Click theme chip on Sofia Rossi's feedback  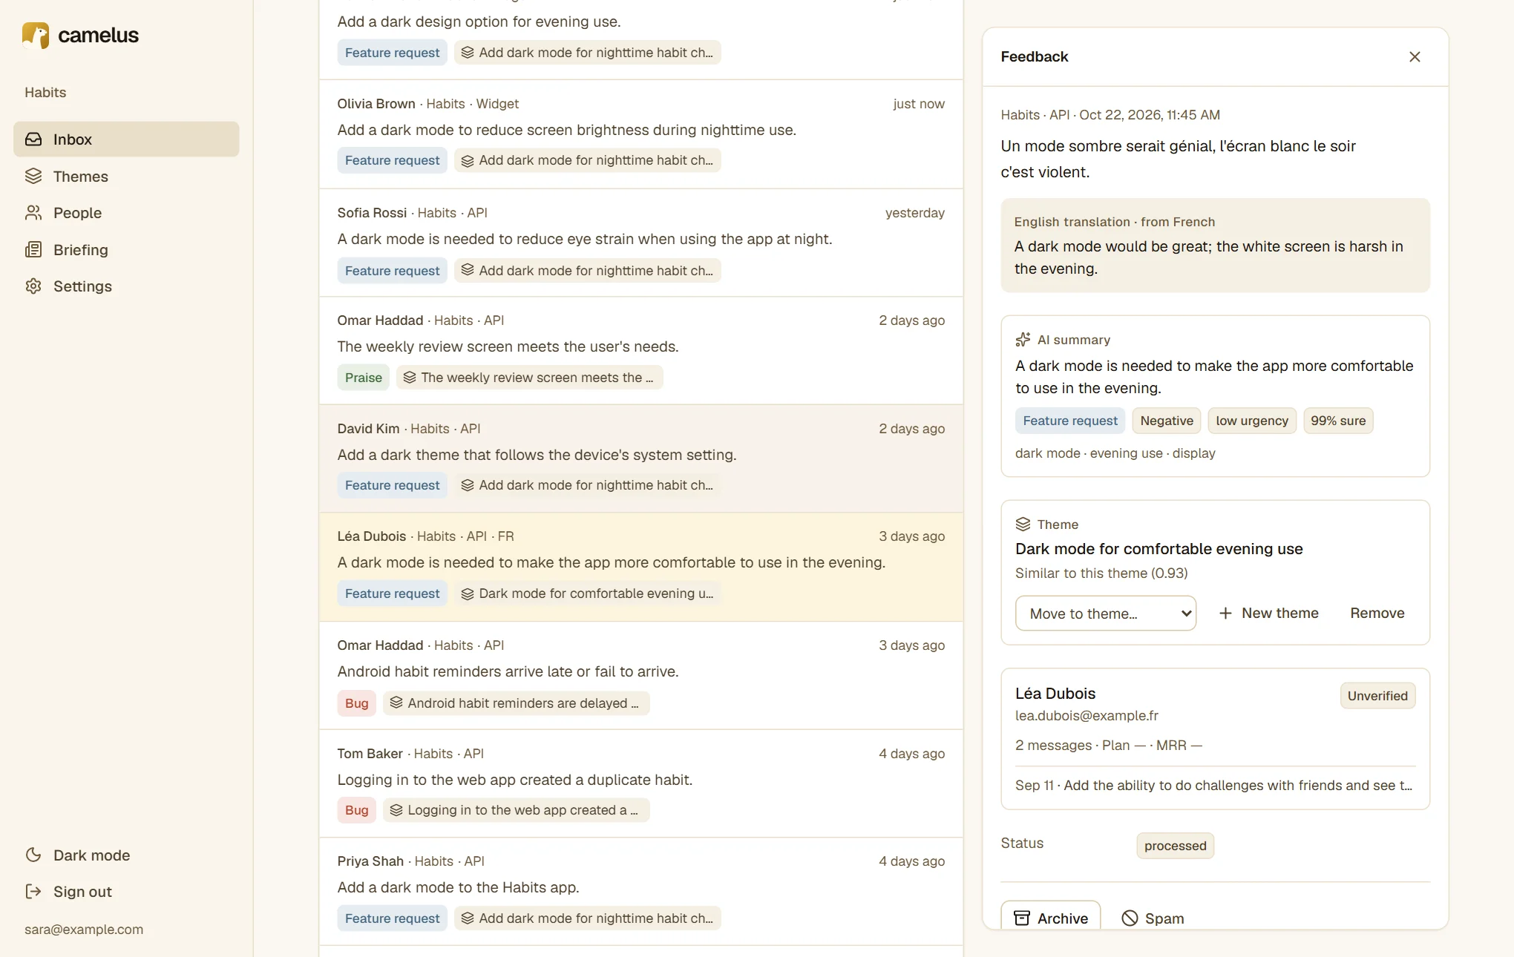click(x=587, y=271)
